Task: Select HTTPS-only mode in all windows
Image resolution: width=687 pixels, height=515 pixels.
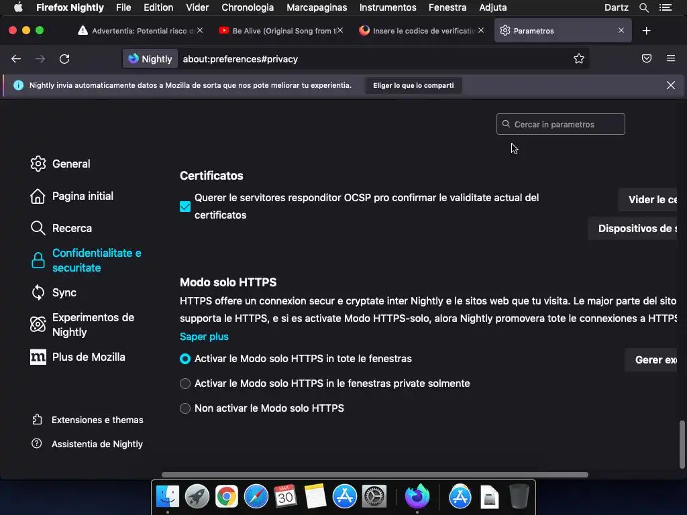Action: point(185,359)
